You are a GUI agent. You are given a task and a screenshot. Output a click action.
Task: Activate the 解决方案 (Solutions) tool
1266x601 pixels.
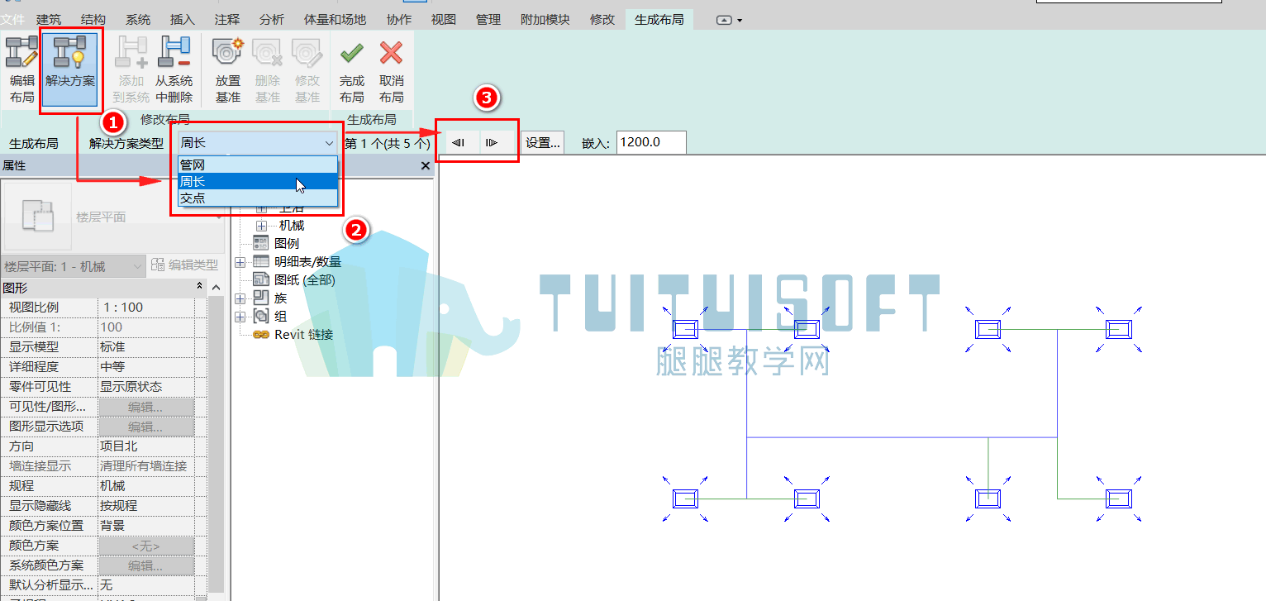coord(70,70)
